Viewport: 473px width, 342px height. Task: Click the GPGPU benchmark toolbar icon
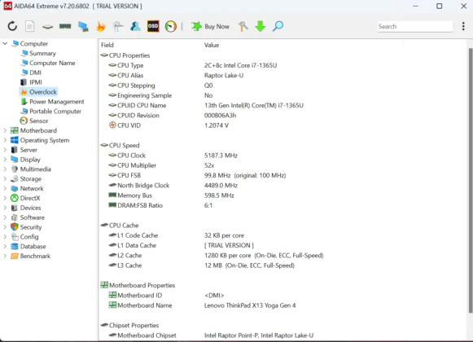click(x=118, y=27)
